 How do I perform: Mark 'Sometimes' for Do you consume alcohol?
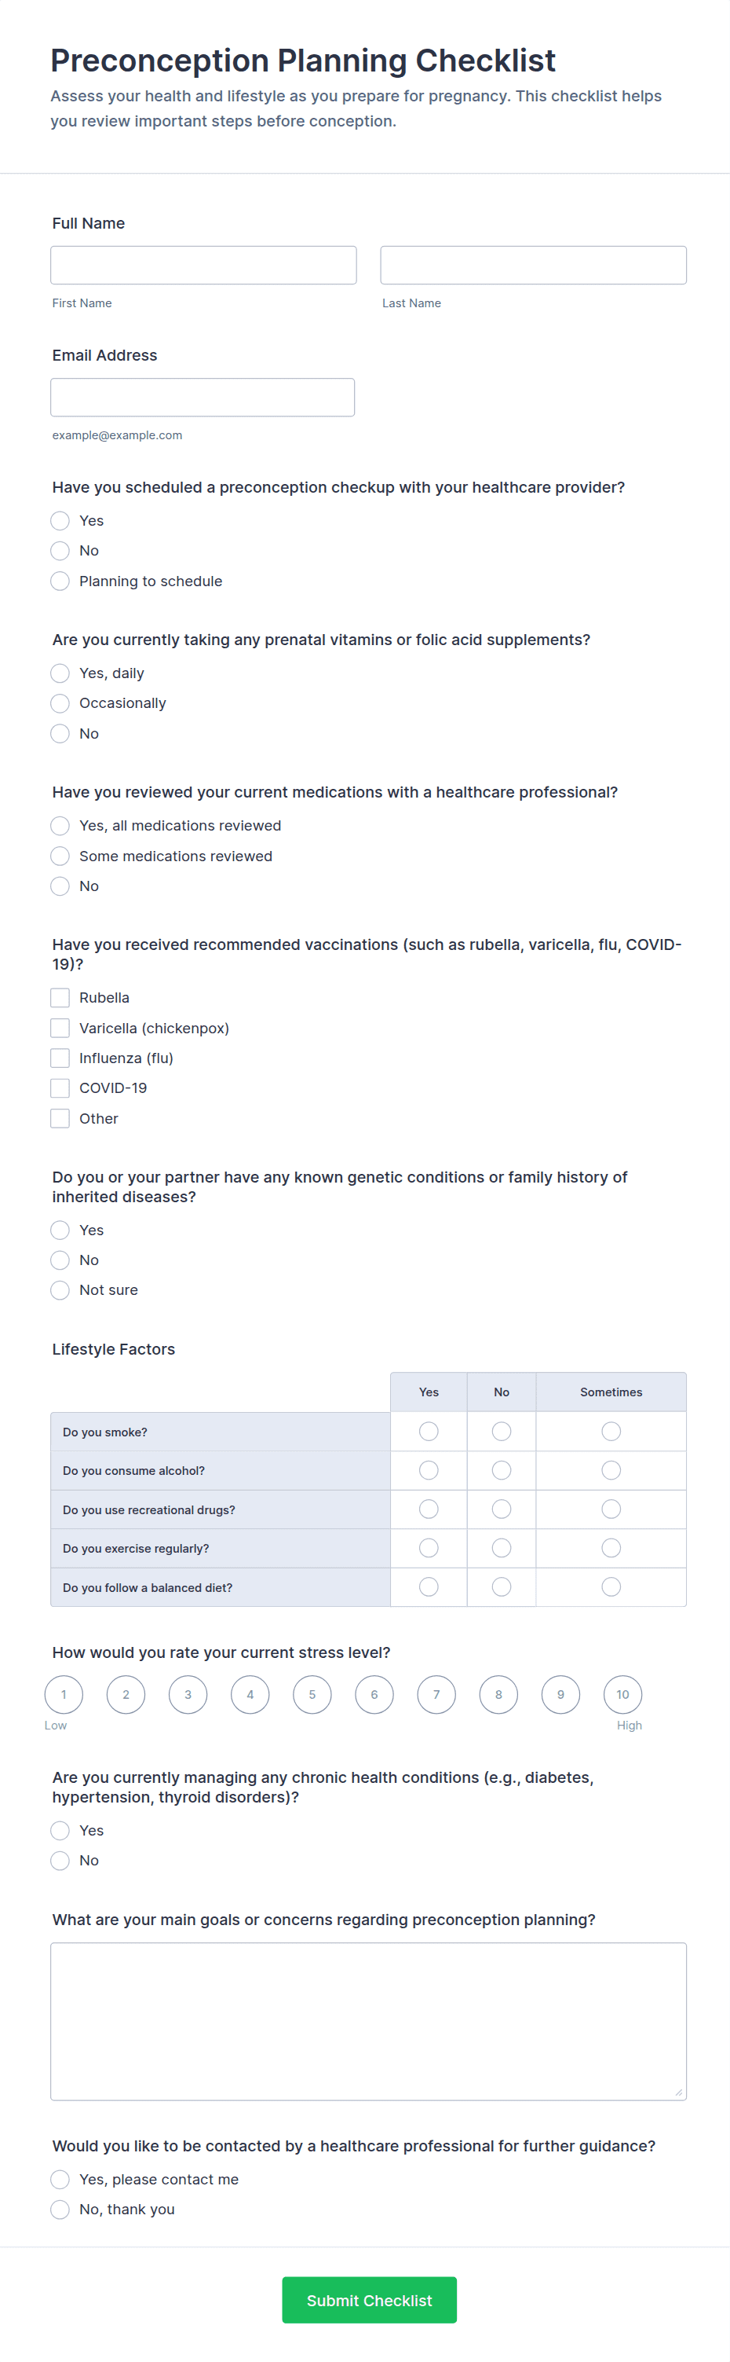click(611, 1471)
